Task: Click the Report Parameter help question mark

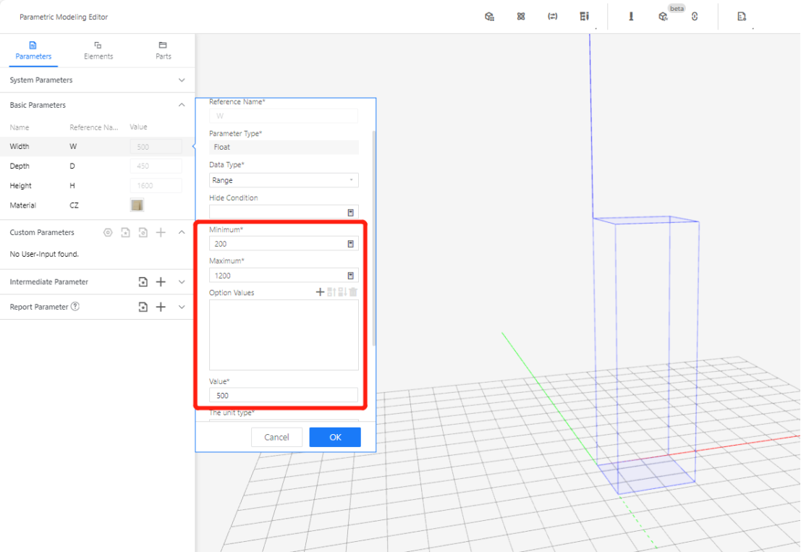Action: (75, 307)
